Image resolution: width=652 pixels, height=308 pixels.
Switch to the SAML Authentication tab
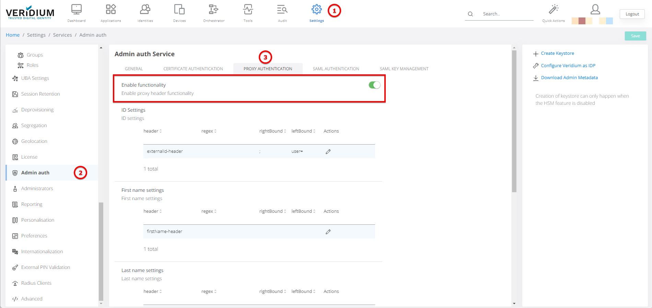tap(336, 69)
